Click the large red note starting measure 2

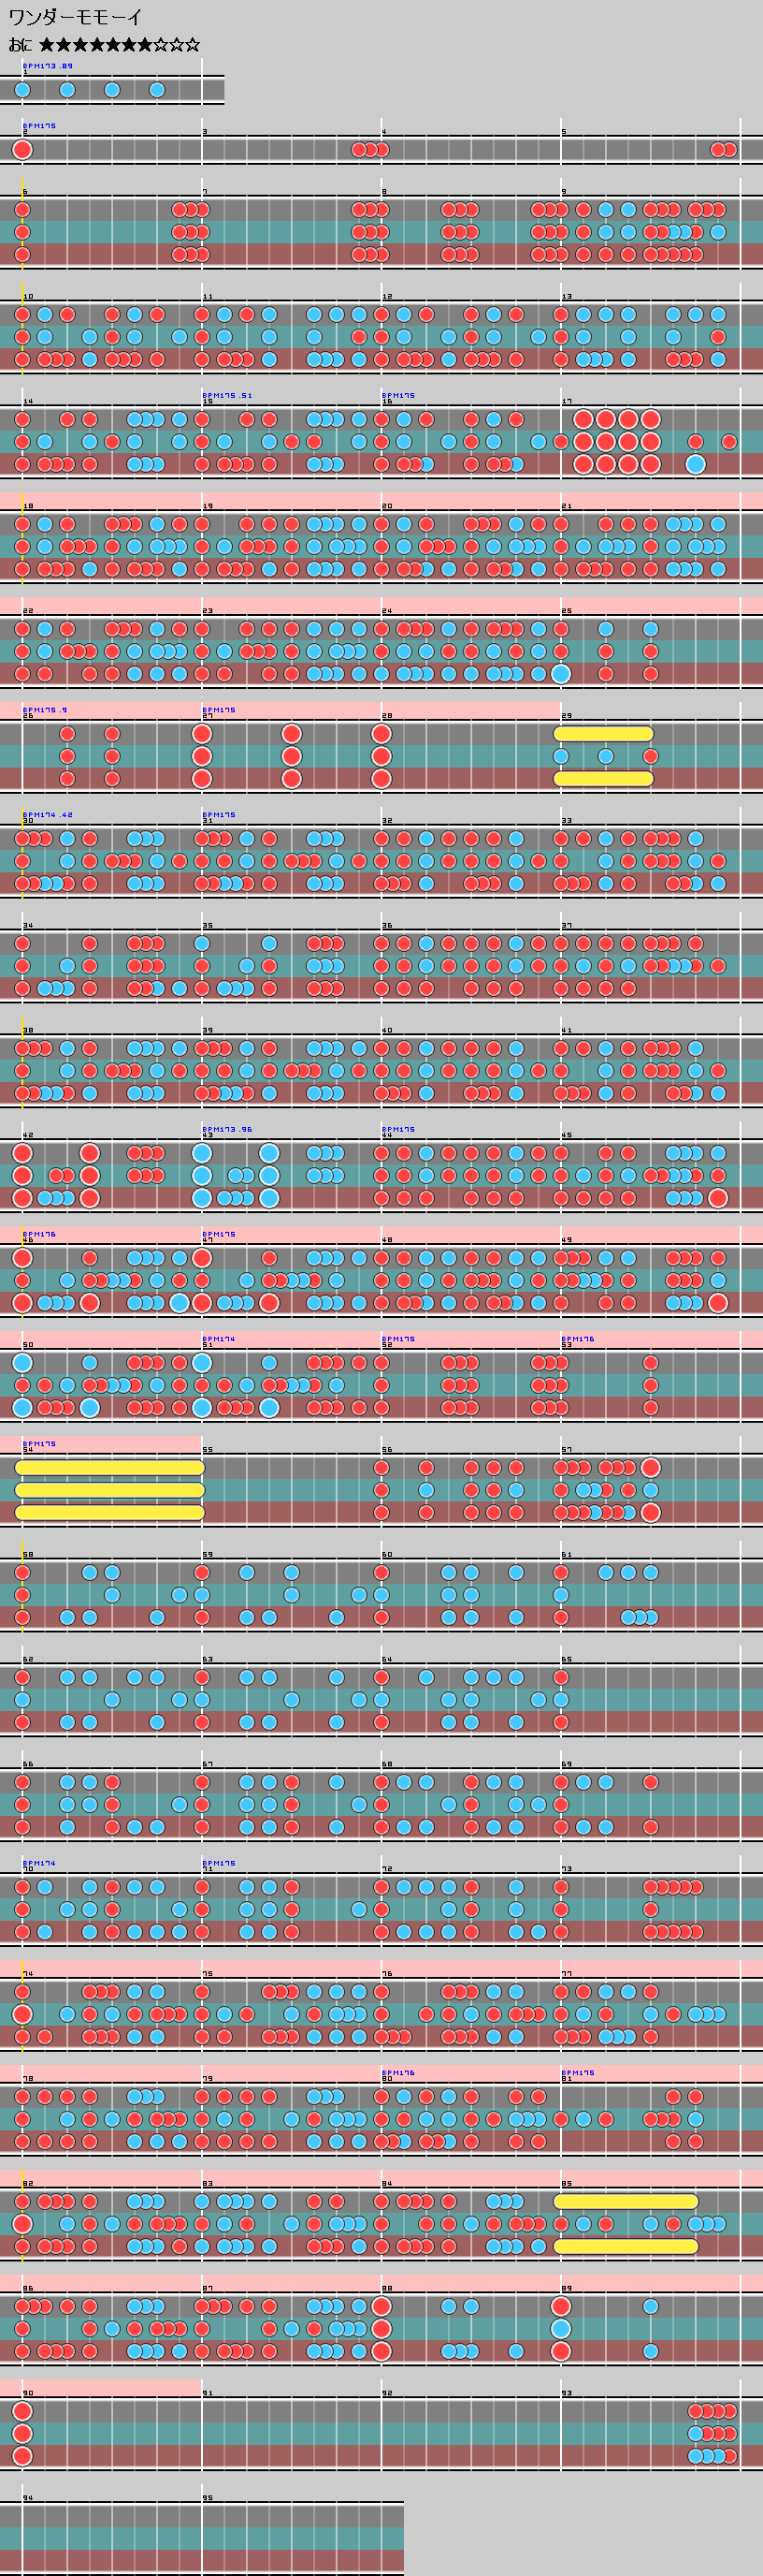point(22,150)
